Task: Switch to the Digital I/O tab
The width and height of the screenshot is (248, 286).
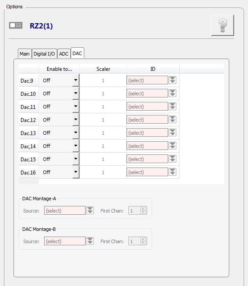Action: click(x=44, y=54)
